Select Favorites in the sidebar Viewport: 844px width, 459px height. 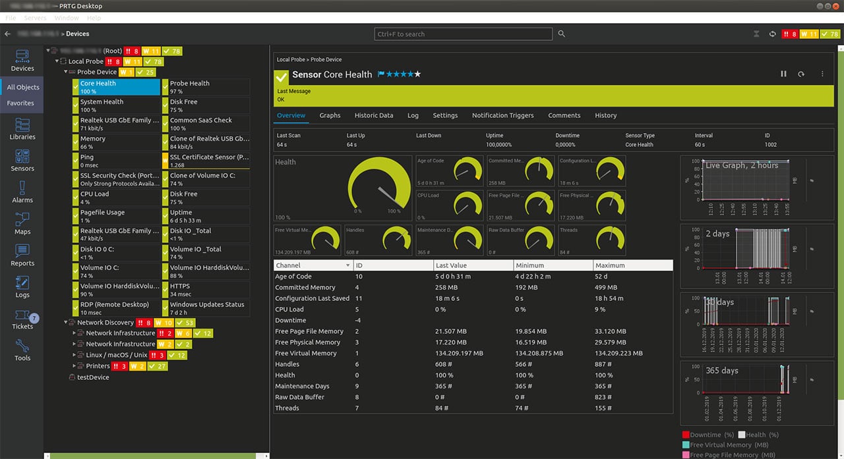click(20, 103)
